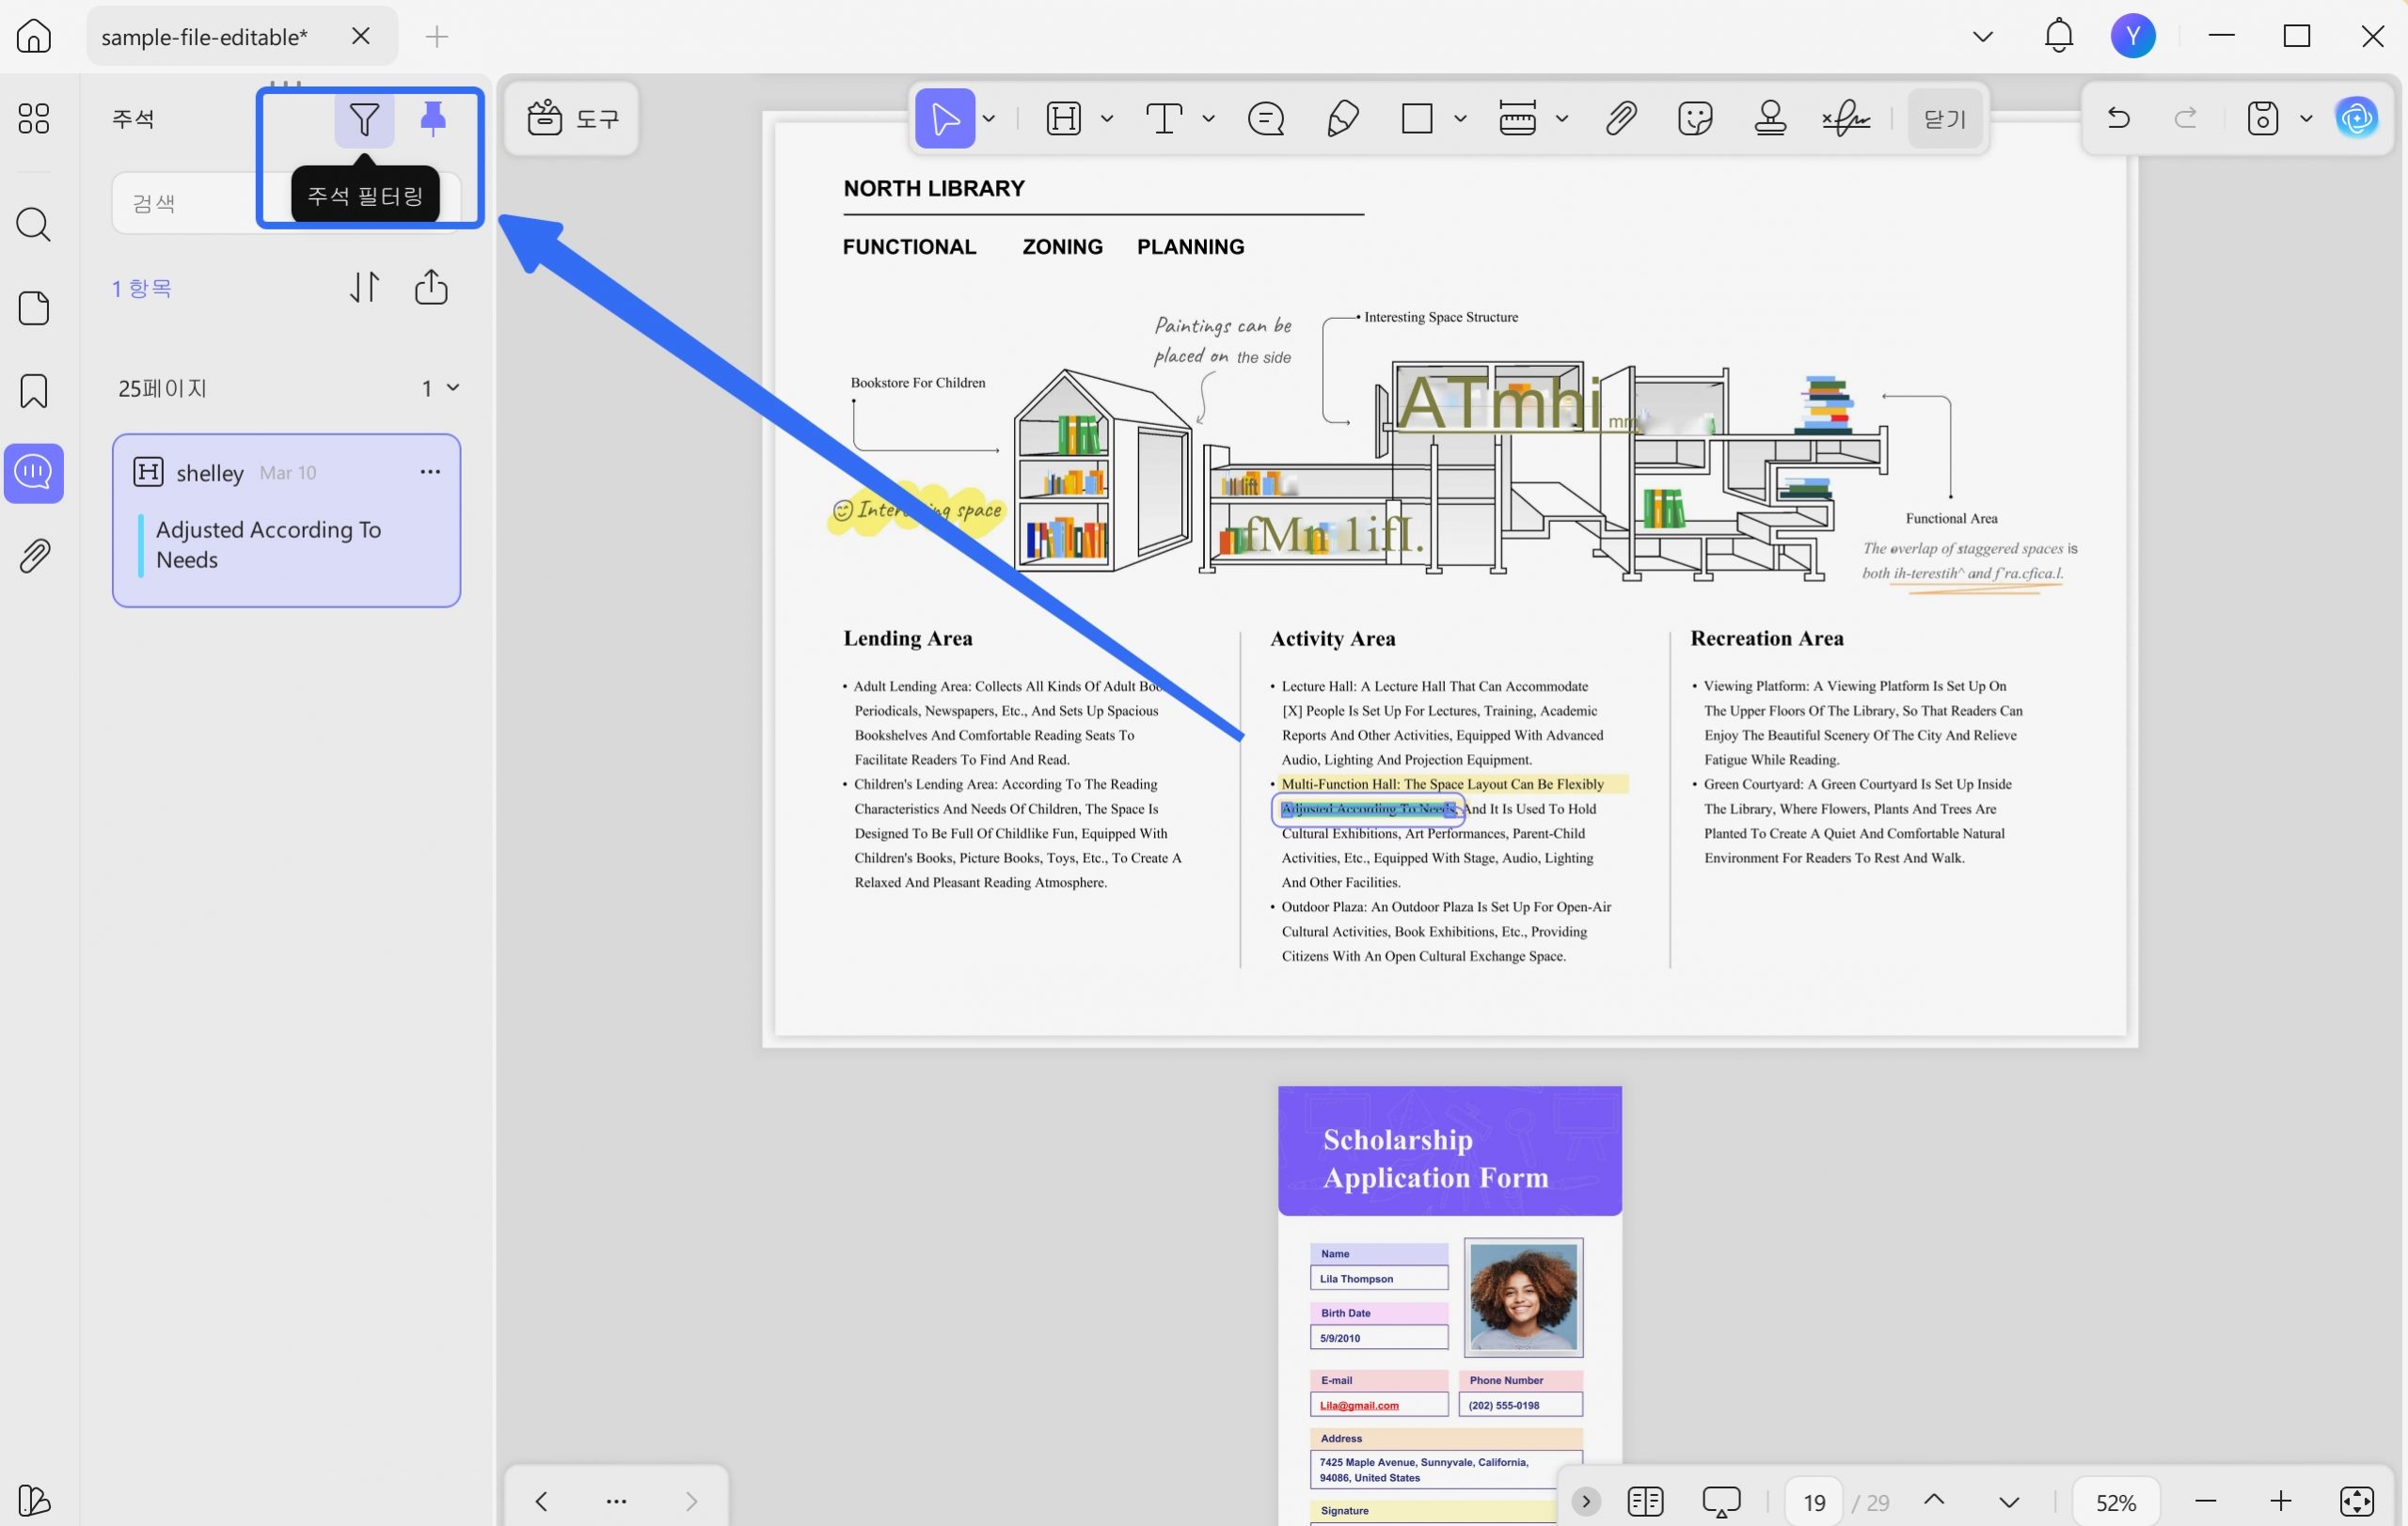Select the signature tool
Image resolution: width=2408 pixels, height=1526 pixels.
click(1846, 118)
